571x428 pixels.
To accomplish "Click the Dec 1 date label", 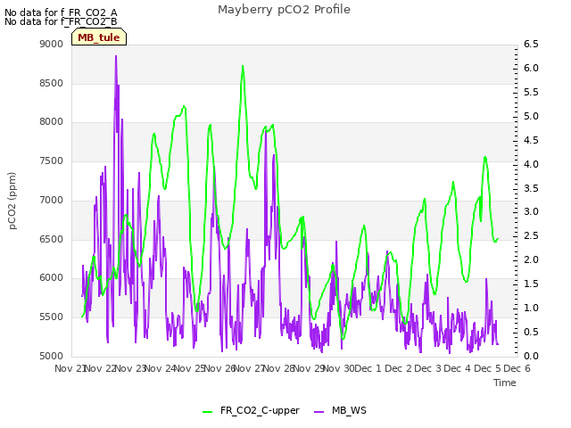I will click(368, 368).
